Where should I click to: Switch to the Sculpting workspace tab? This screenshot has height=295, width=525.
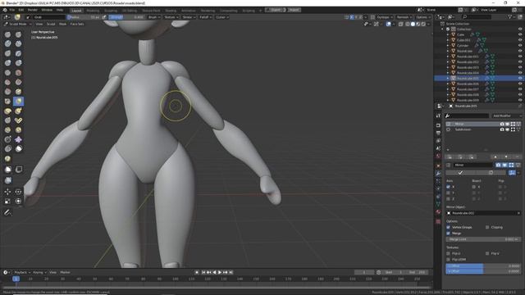(111, 11)
